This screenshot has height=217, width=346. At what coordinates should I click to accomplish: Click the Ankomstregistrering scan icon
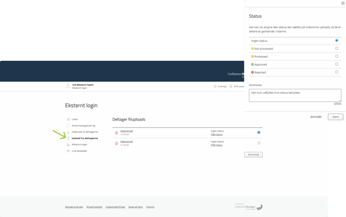pyautogui.click(x=68, y=126)
